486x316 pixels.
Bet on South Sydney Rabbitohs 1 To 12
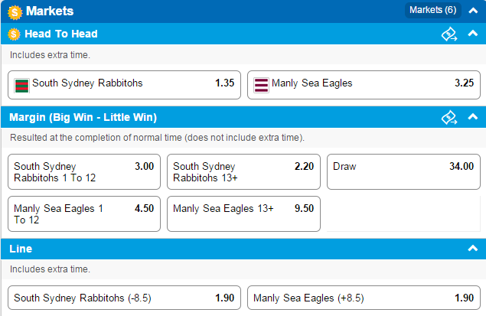click(x=84, y=172)
